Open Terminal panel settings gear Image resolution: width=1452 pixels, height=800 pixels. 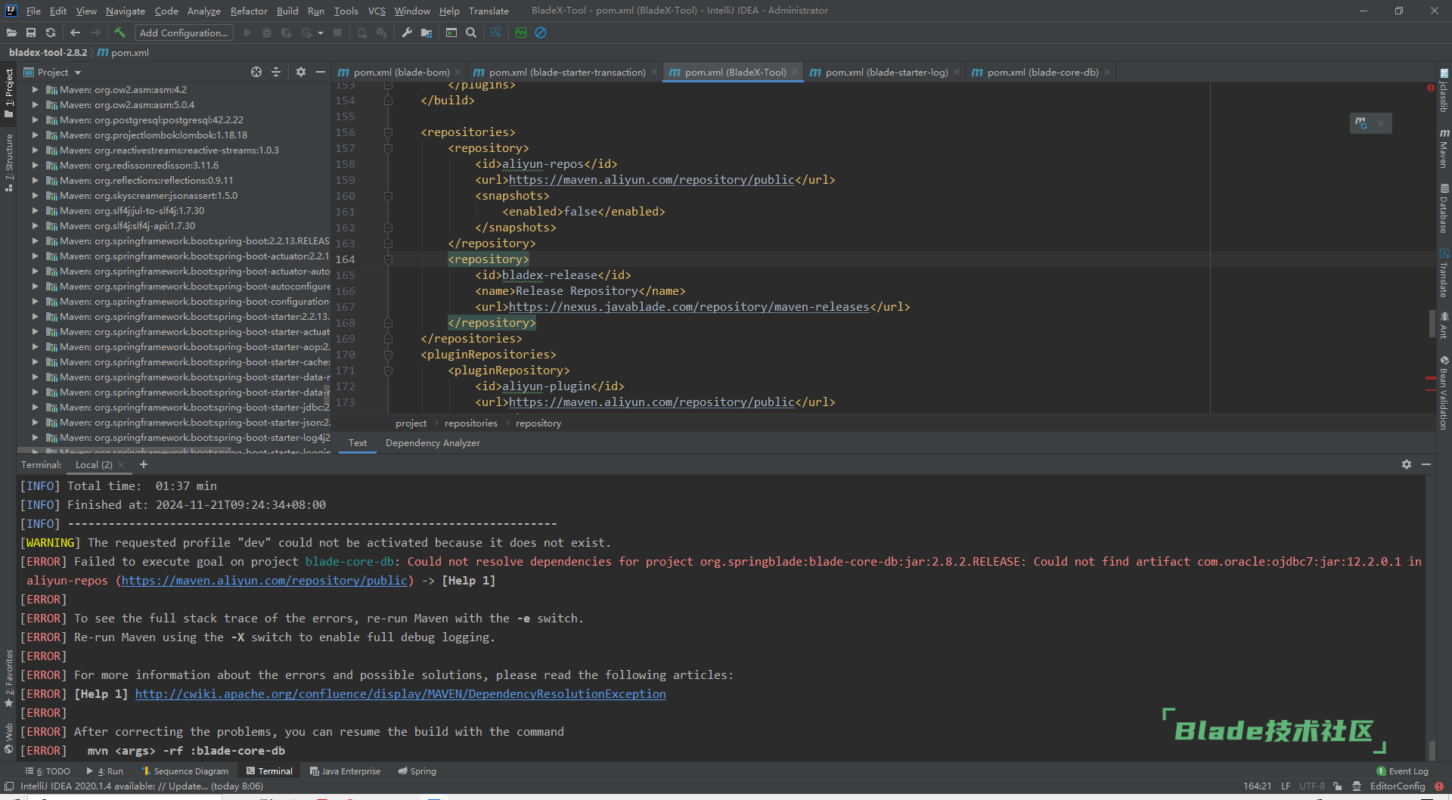1407,464
